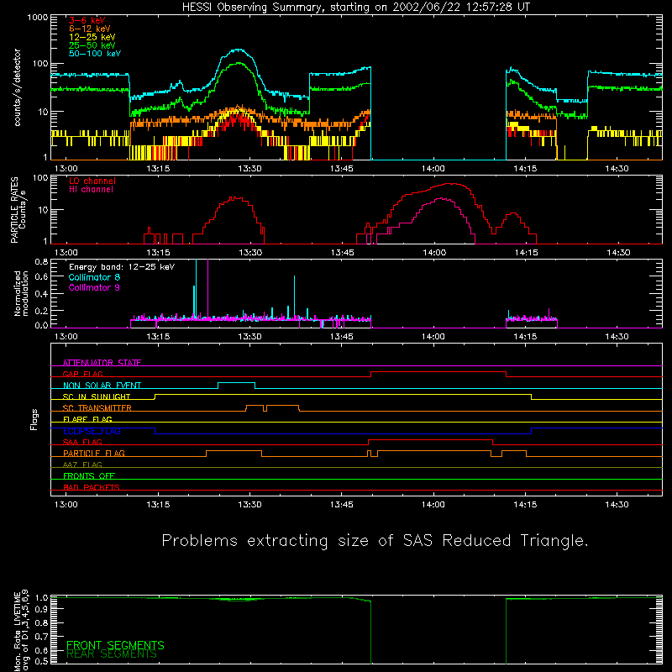Select the 'Collimator 8' legend entry
The height and width of the screenshot is (672, 672).
click(94, 277)
